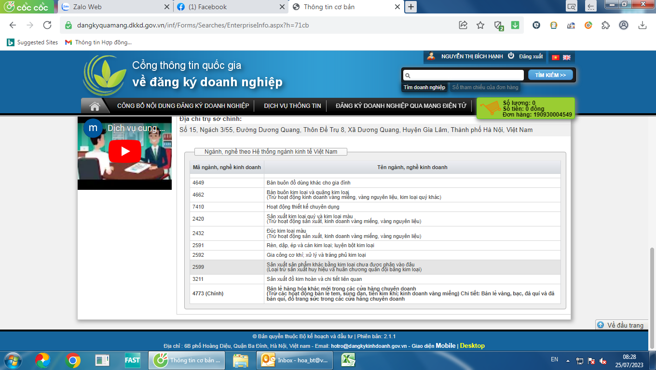Image resolution: width=656 pixels, height=370 pixels.
Task: Open Excel from the Windows taskbar
Action: tap(349, 360)
